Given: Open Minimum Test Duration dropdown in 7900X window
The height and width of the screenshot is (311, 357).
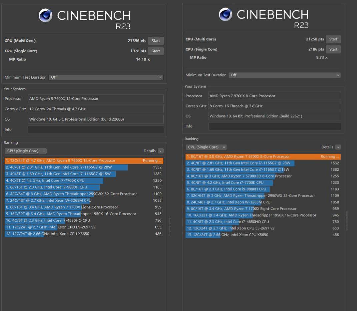Looking at the screenshot, I should click(x=106, y=77).
